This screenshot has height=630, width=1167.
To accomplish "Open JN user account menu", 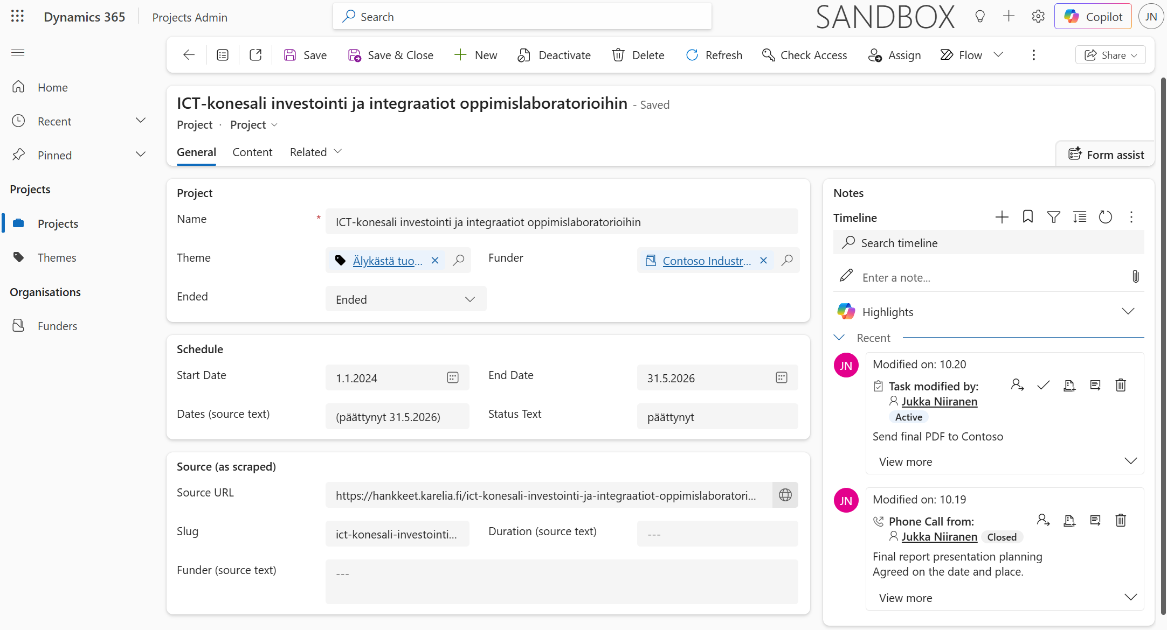I will click(x=1151, y=17).
